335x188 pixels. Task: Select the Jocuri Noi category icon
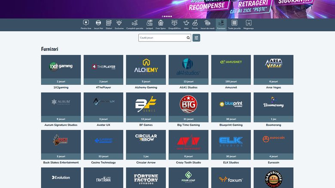98,23
